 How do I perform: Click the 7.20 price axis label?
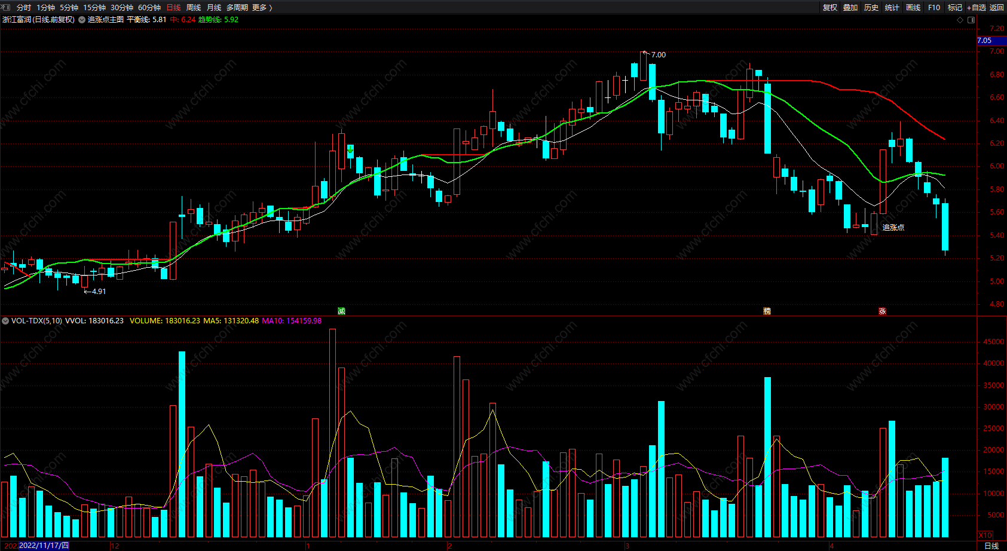(x=997, y=29)
